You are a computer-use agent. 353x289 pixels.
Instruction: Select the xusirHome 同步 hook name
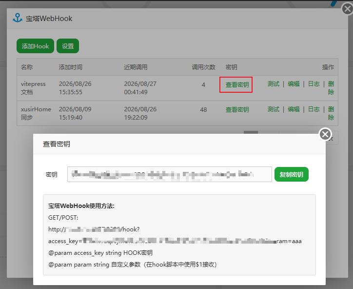(x=36, y=113)
